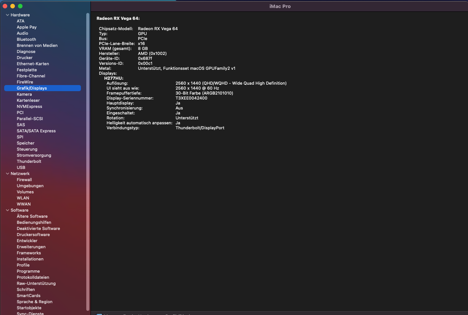Image resolution: width=468 pixels, height=315 pixels.
Task: Click the Radeon RX Vega 64 heading
Action: (118, 18)
